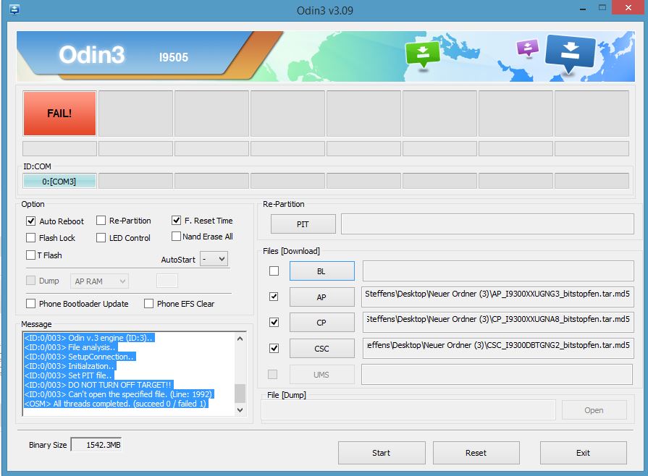Click the Start button
This screenshot has height=476, width=648.
click(x=382, y=453)
